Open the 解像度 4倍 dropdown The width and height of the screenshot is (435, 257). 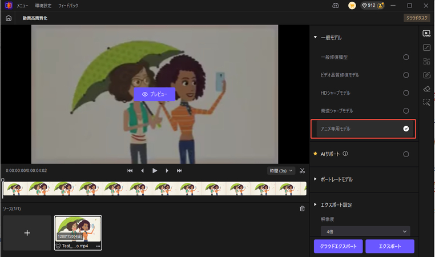pos(365,231)
